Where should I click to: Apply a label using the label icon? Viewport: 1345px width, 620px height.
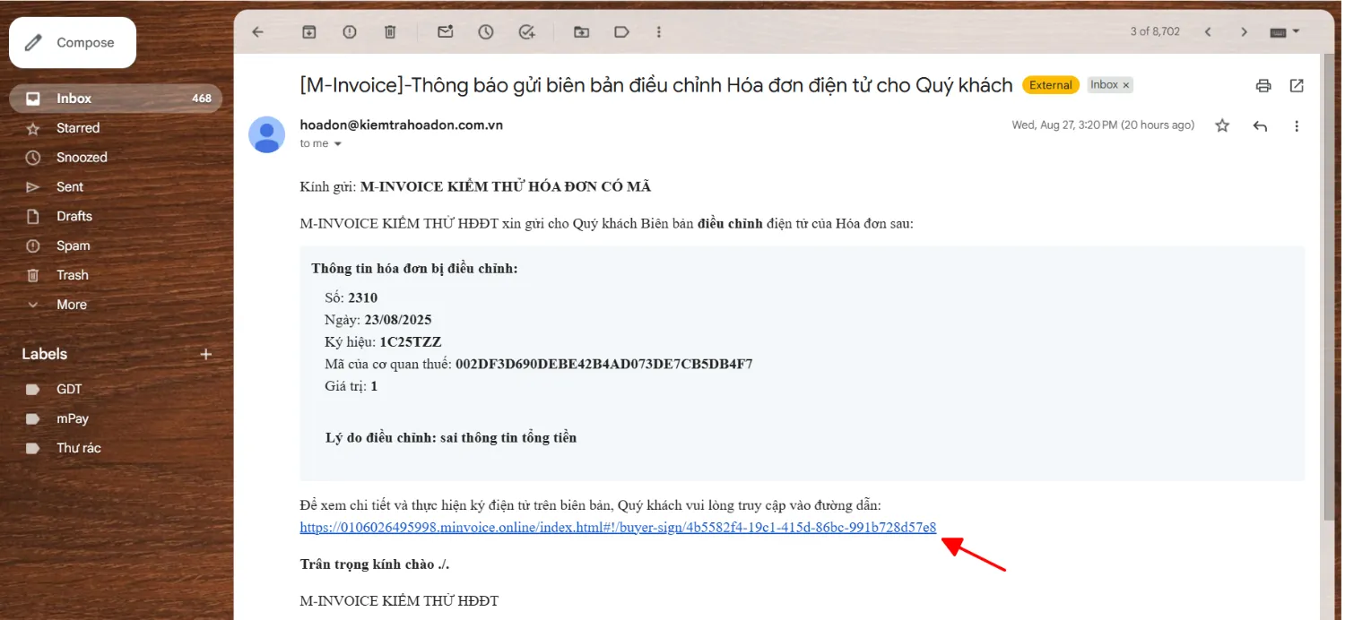(x=621, y=31)
